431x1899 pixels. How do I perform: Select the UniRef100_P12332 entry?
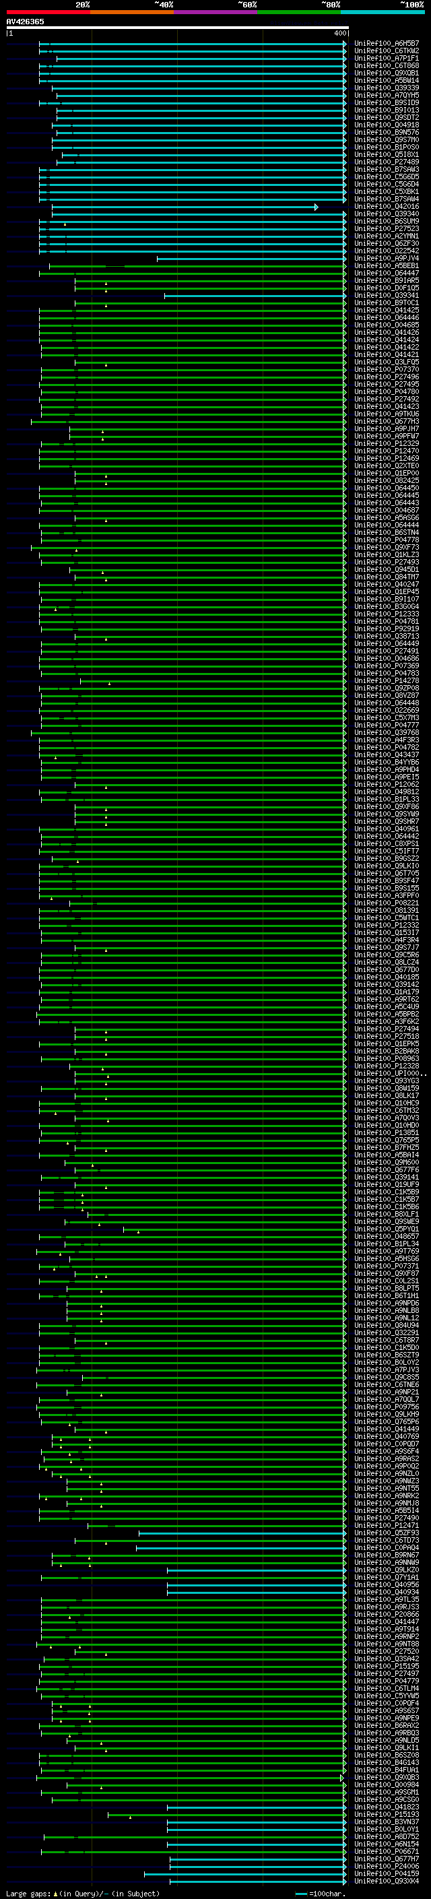pyautogui.click(x=387, y=925)
